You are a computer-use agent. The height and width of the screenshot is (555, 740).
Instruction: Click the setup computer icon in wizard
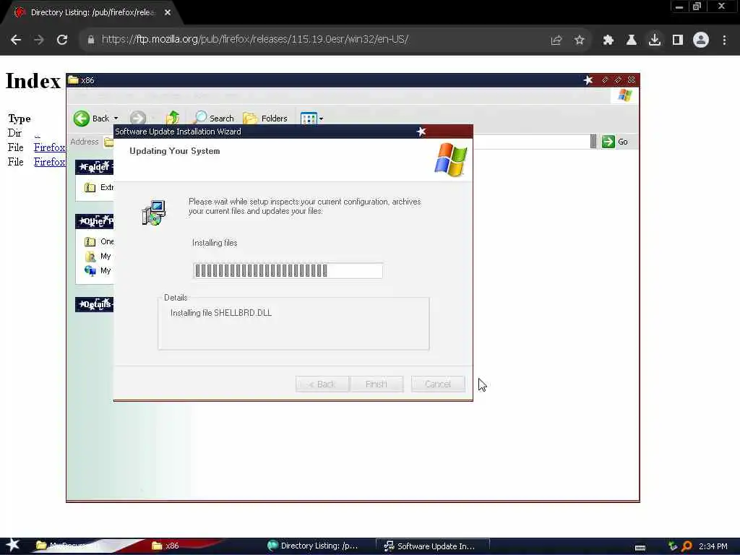click(x=154, y=213)
